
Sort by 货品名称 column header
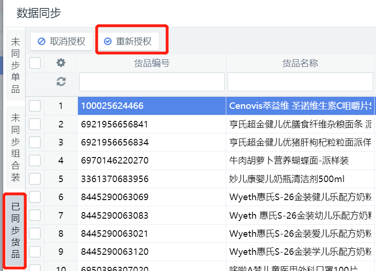[x=300, y=63]
